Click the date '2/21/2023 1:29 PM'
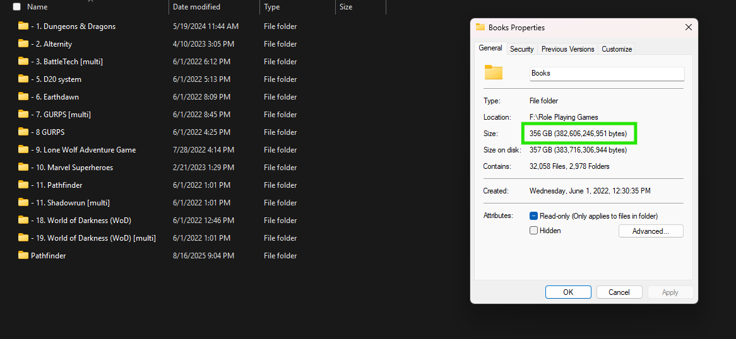736x339 pixels. [x=203, y=168]
